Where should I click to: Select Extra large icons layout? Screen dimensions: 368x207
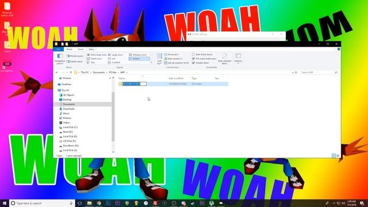click(x=97, y=55)
